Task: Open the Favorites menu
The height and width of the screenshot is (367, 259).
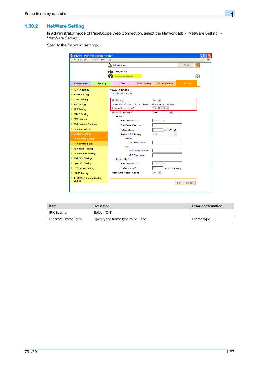Action: tap(94, 60)
